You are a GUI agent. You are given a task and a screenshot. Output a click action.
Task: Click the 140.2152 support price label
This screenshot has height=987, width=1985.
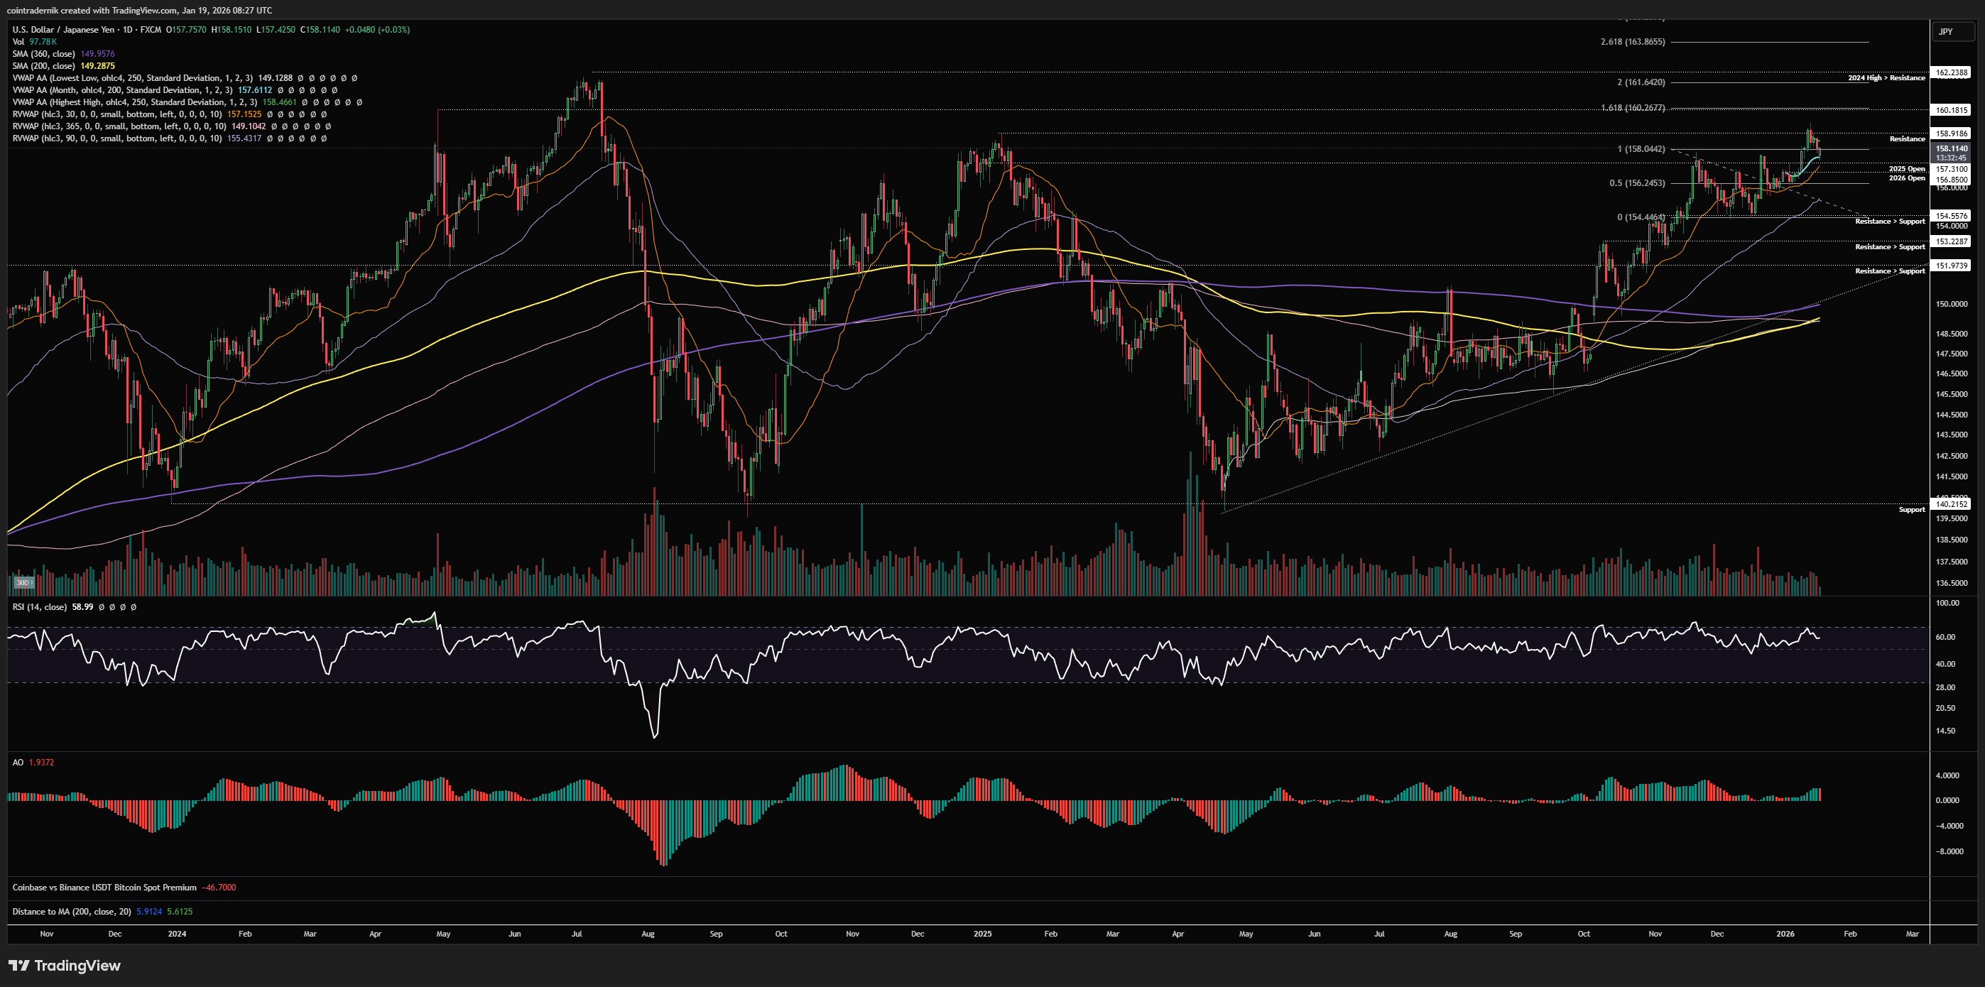(1951, 504)
